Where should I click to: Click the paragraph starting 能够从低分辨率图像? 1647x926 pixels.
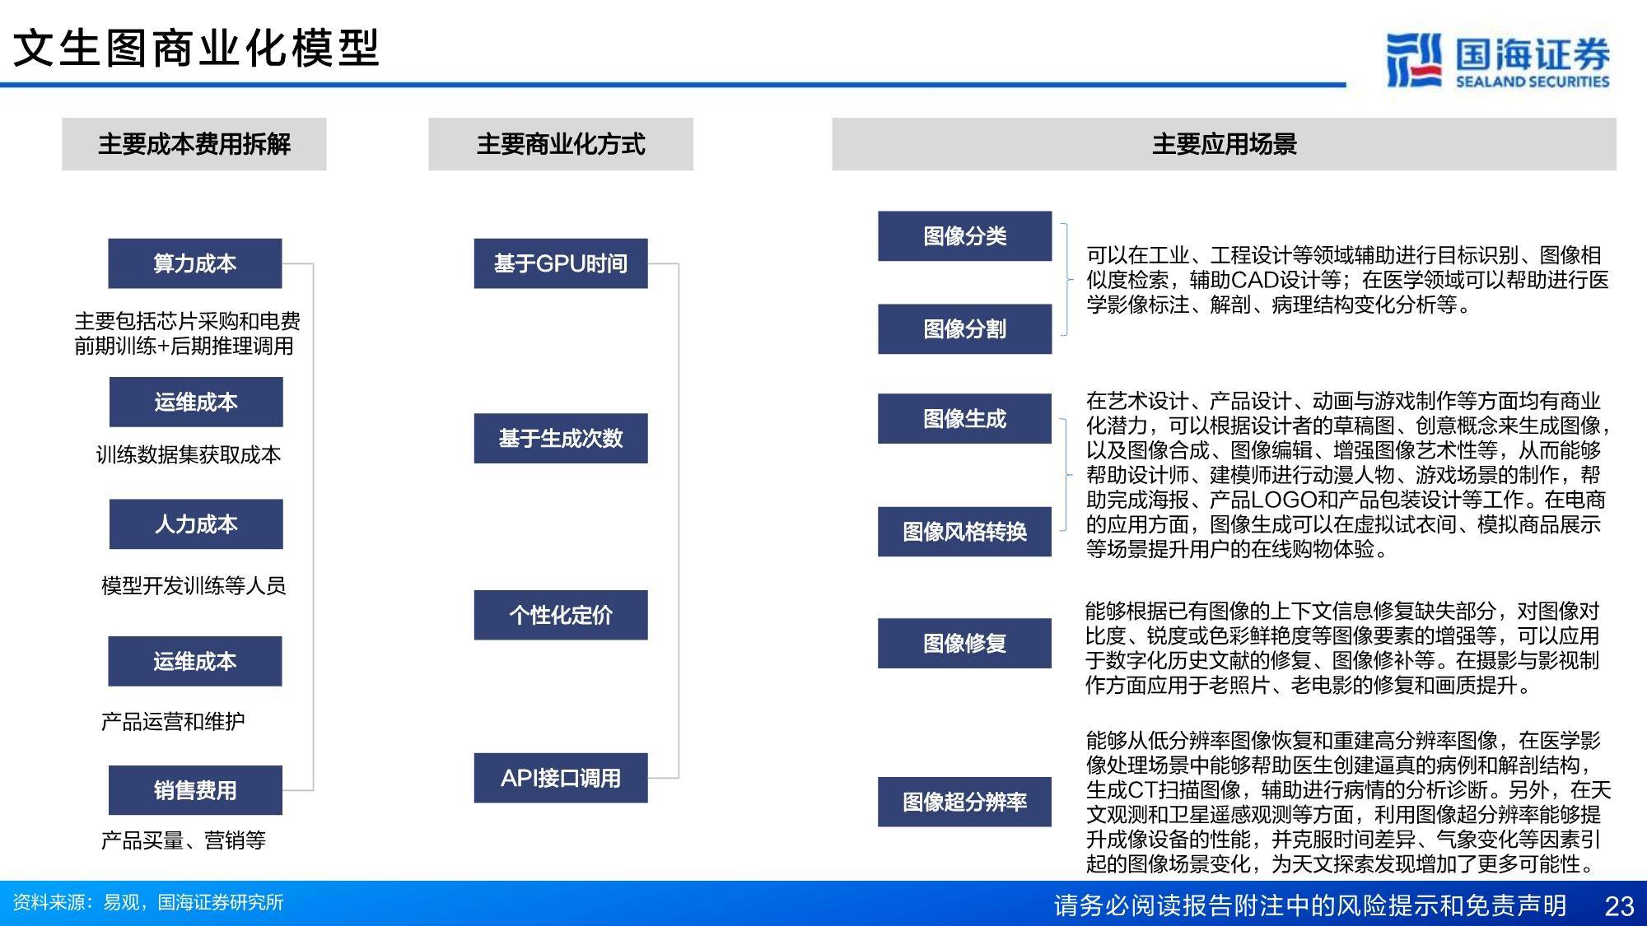tap(1347, 802)
